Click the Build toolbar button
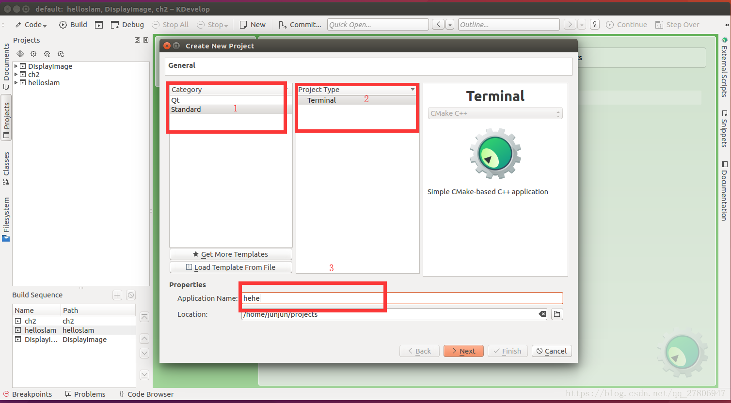The image size is (731, 403). click(x=73, y=25)
